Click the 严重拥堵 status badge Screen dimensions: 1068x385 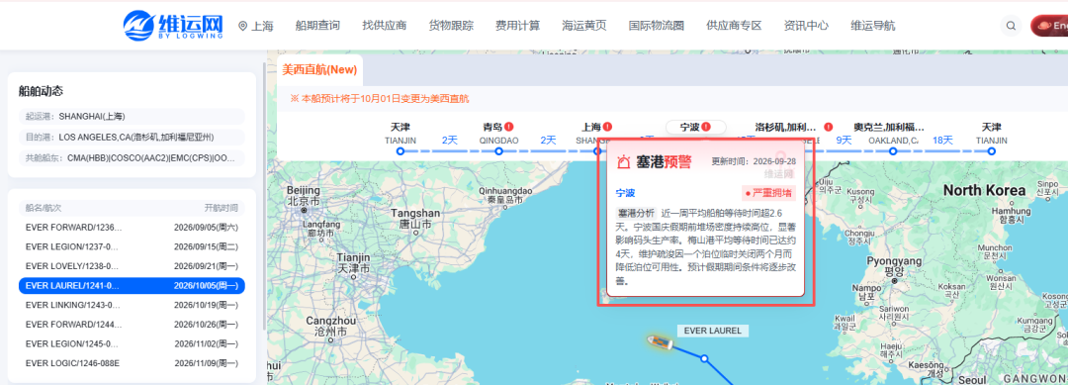769,193
